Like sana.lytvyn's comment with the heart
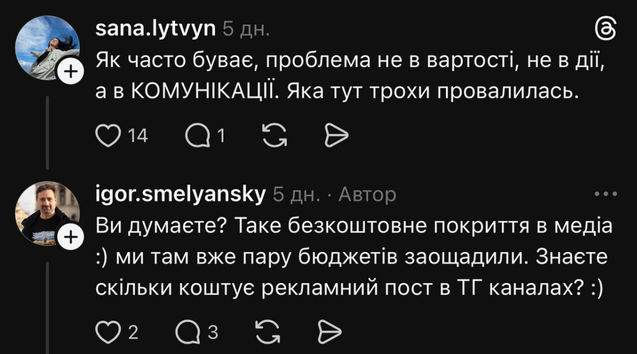637x354 pixels. 108,137
